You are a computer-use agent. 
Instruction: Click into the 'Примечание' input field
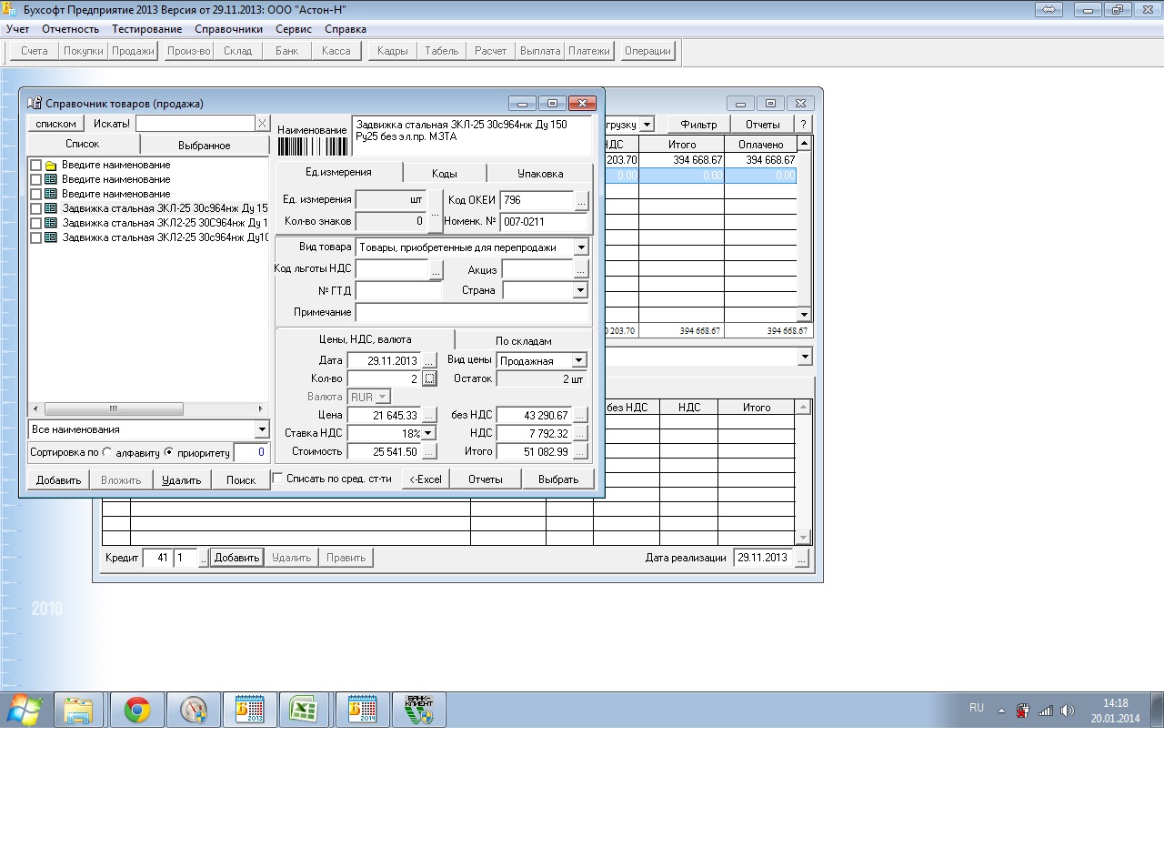pyautogui.click(x=471, y=313)
